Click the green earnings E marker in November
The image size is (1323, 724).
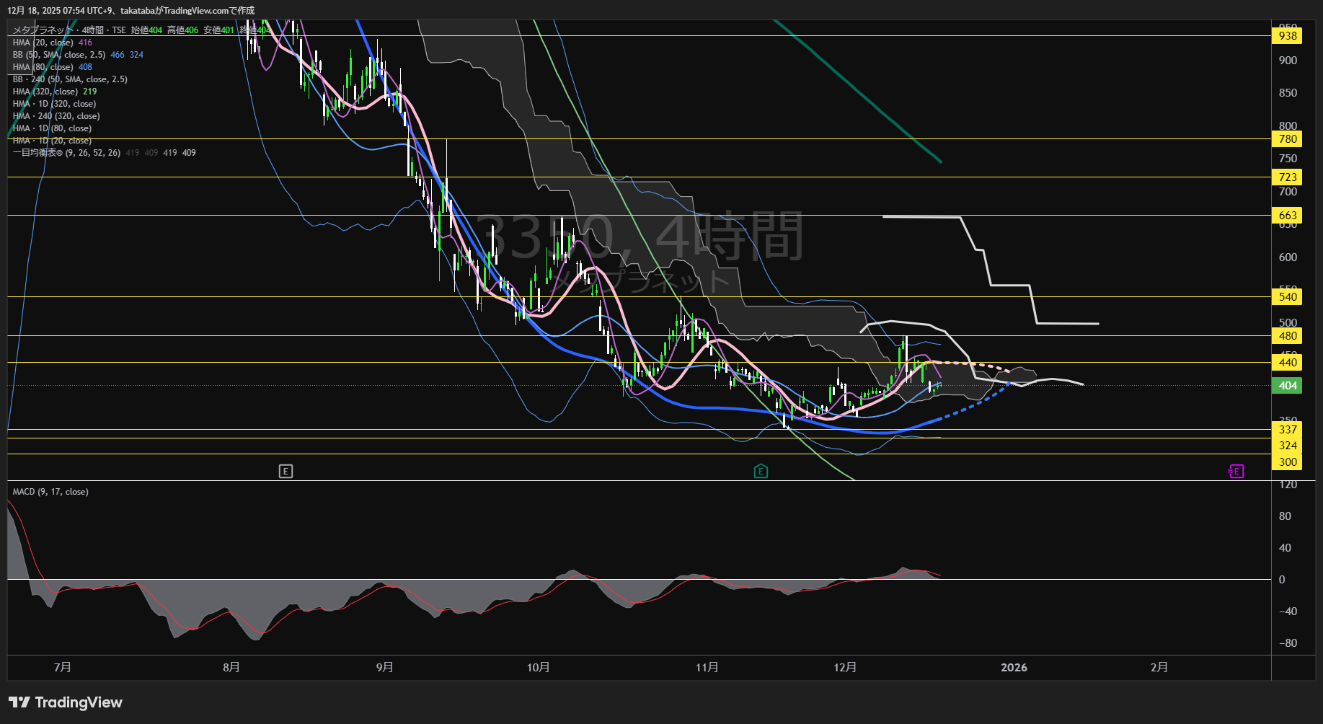(x=761, y=472)
